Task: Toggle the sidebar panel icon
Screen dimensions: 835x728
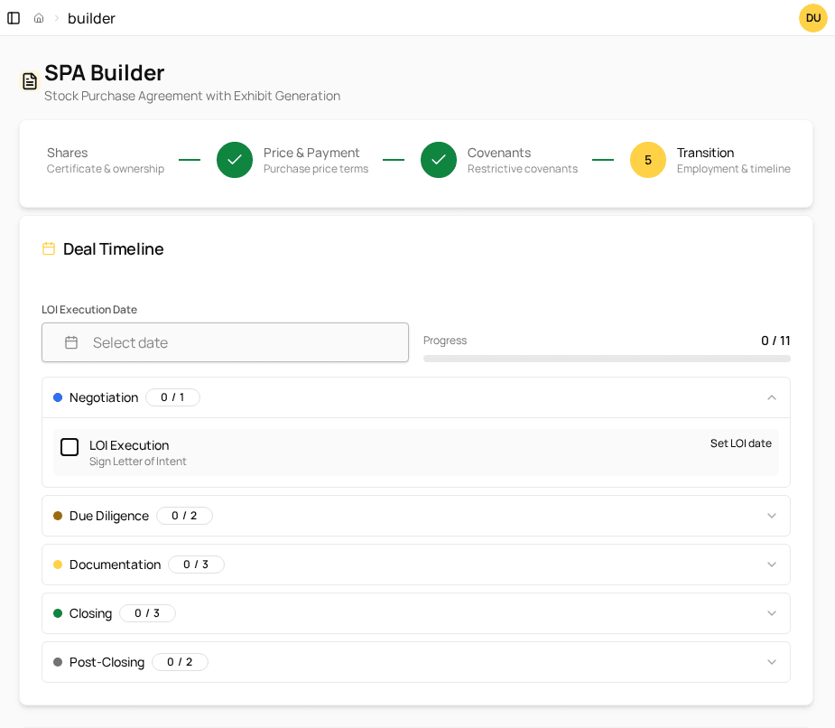Action: [x=14, y=18]
